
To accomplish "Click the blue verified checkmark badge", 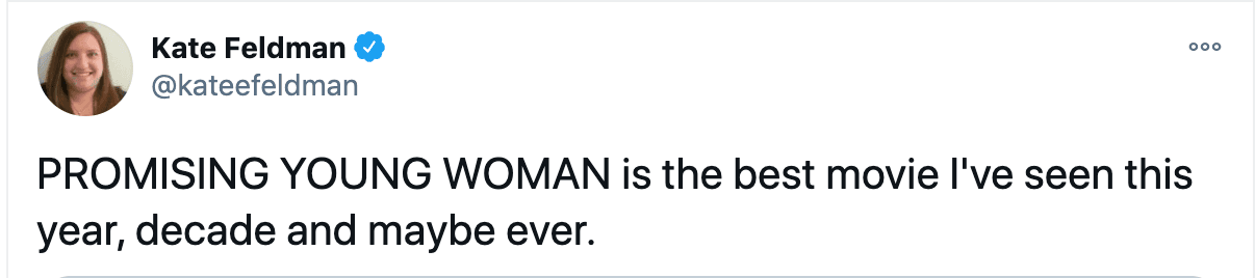I will click(369, 47).
